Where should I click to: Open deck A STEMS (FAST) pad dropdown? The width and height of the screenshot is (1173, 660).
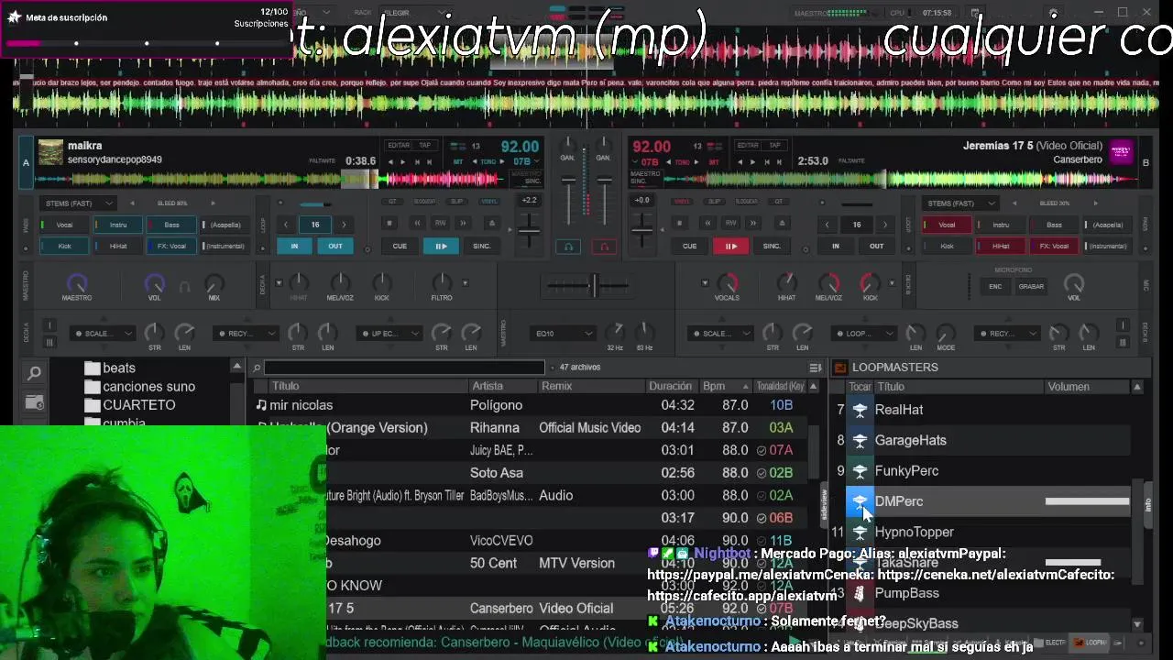coord(77,203)
